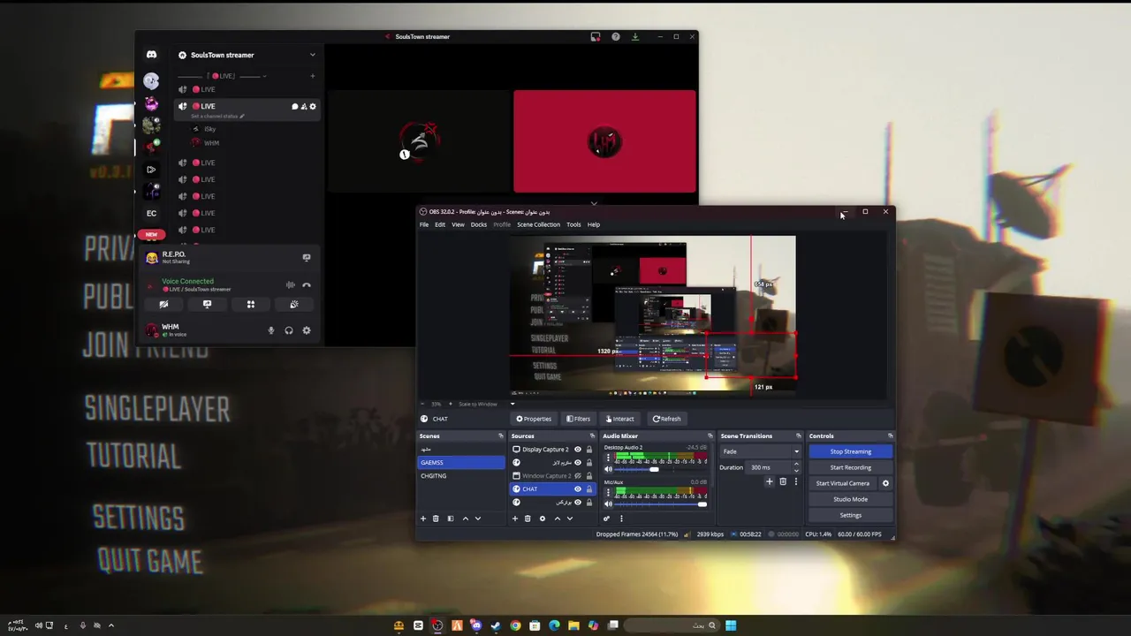Mute Desktop Audio 2
Viewport: 1131px width, 636px height.
[x=608, y=469]
